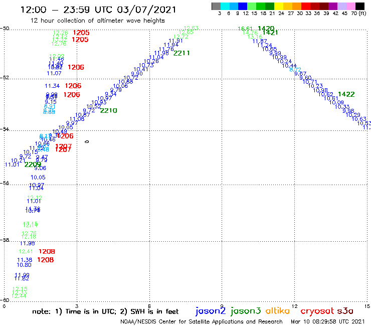Click the jason3 time stamp 2211
The width and height of the screenshot is (371, 326).
[181, 53]
